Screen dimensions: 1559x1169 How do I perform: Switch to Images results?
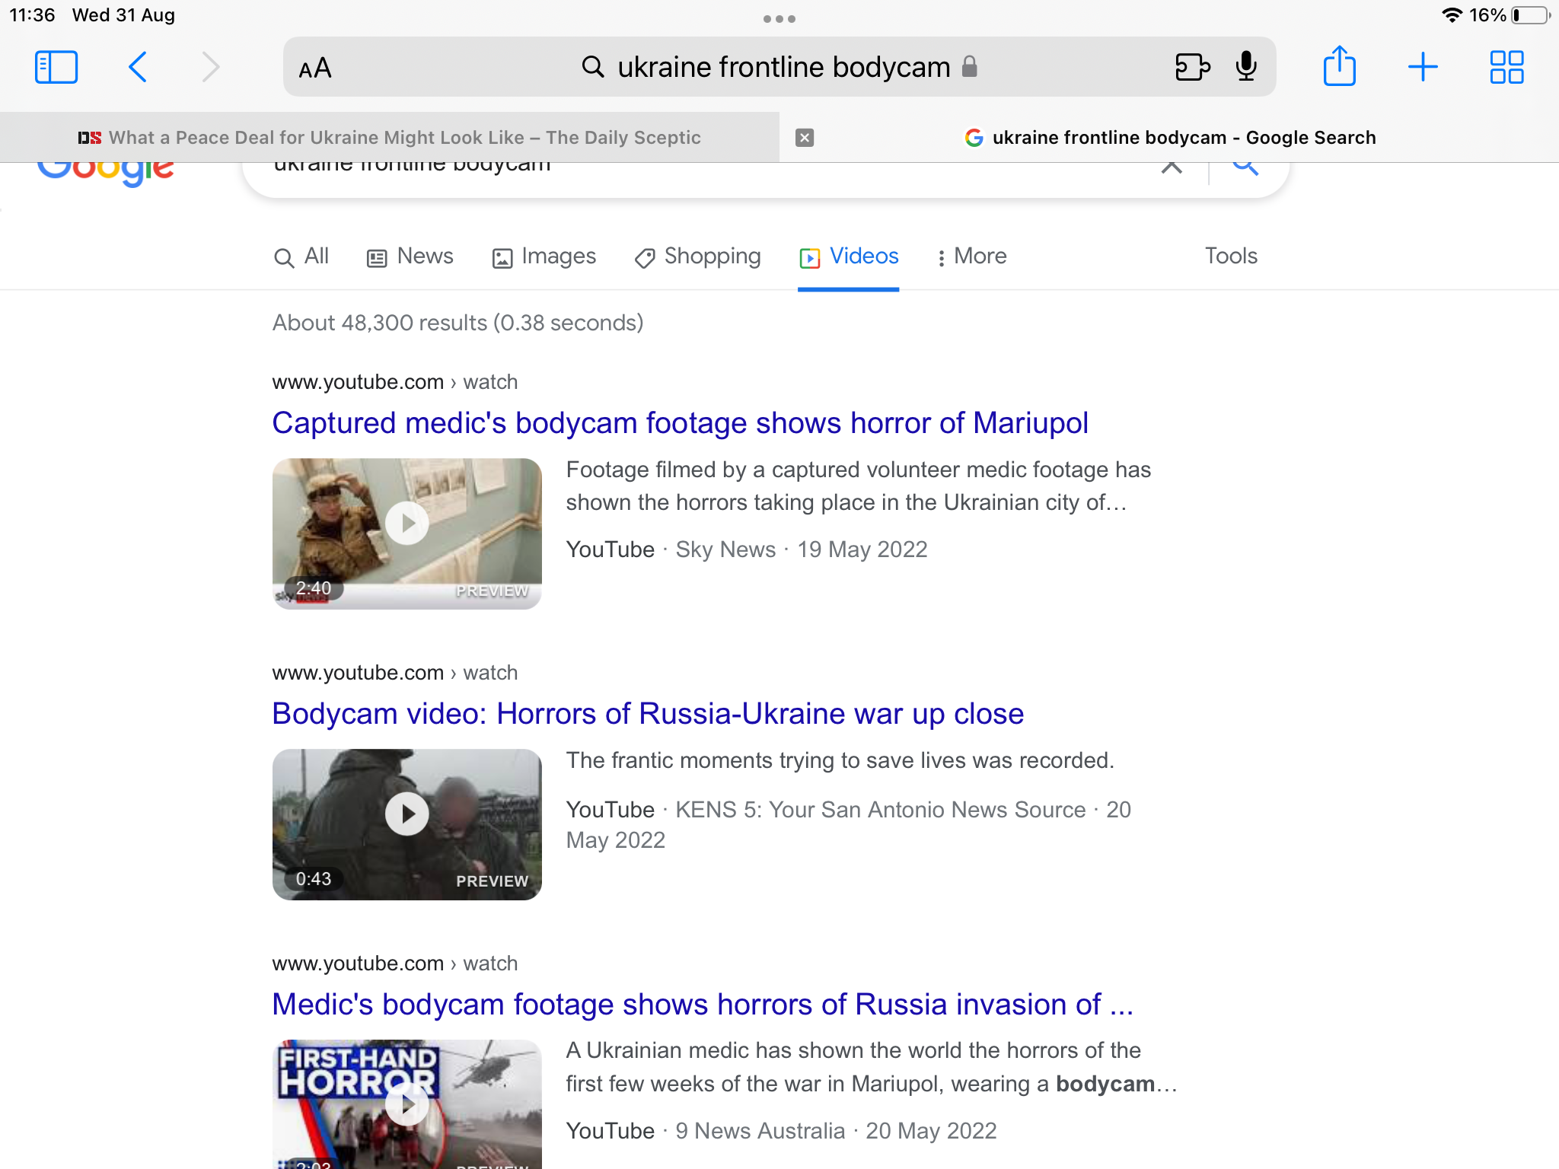(544, 256)
